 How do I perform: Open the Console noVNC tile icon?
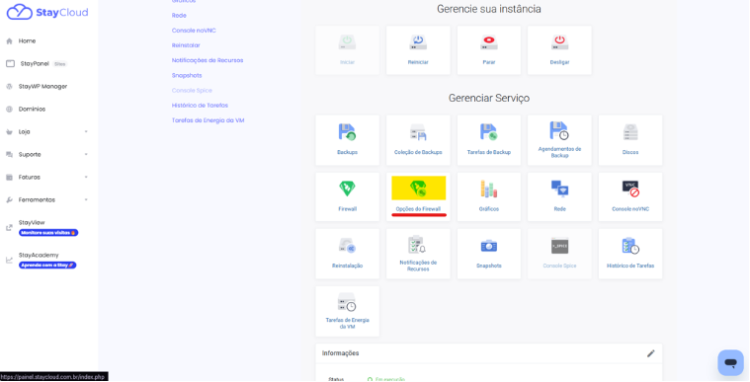pos(630,189)
